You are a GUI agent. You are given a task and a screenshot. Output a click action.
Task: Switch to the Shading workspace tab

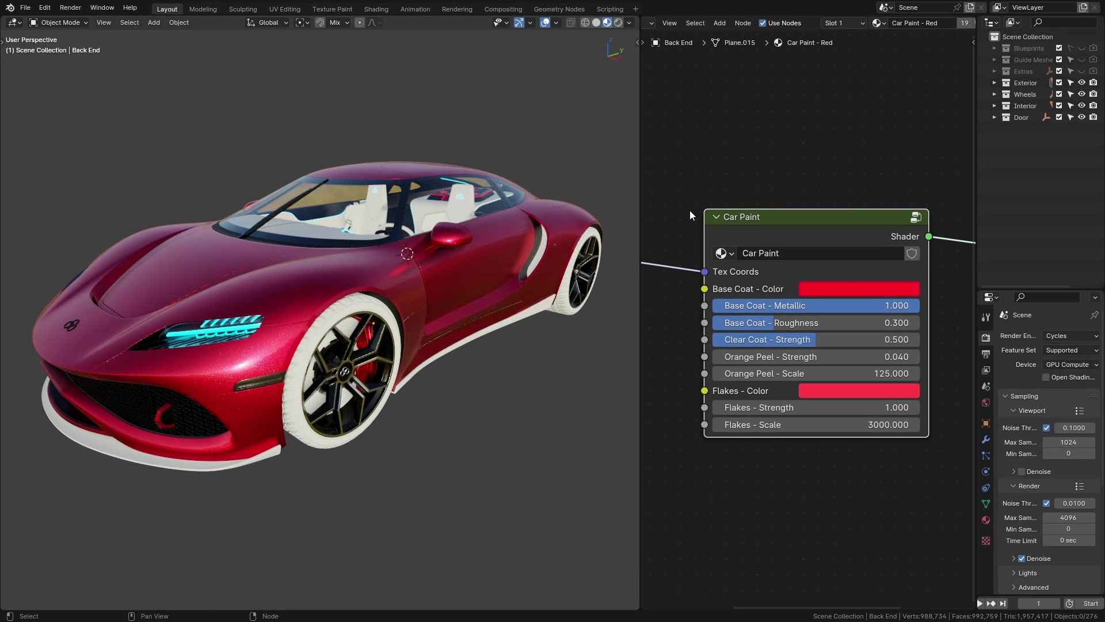[376, 9]
